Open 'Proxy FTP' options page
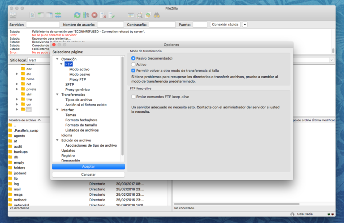This screenshot has height=223, width=344. pyautogui.click(x=77, y=79)
